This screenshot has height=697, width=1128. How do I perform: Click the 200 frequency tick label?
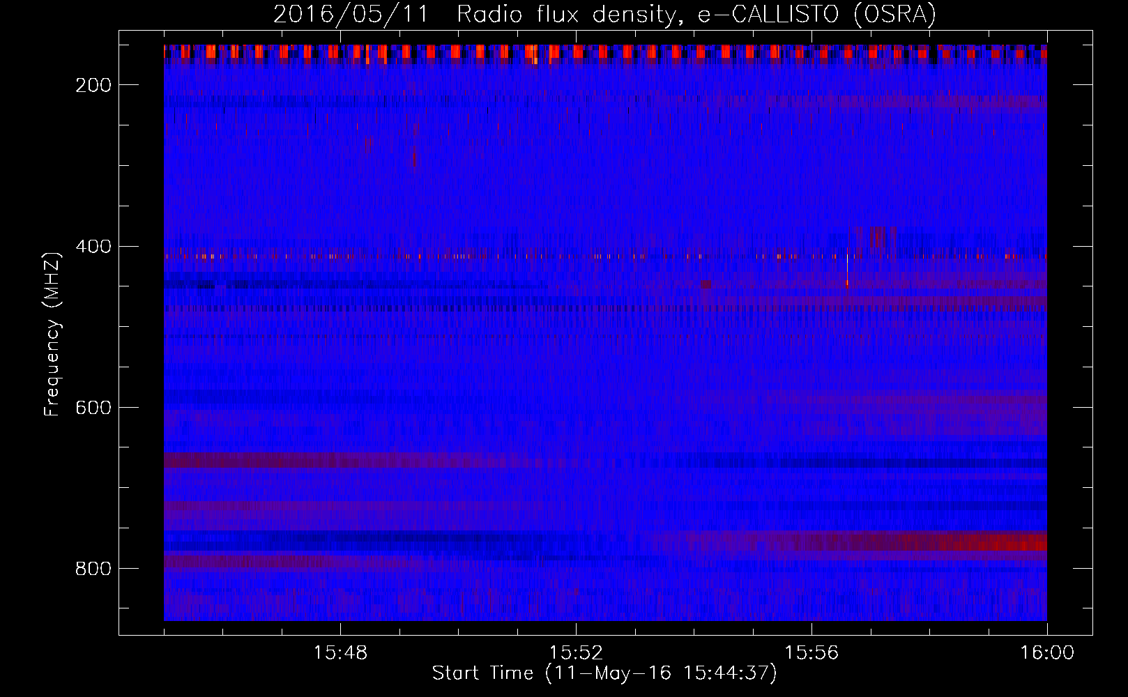point(93,85)
